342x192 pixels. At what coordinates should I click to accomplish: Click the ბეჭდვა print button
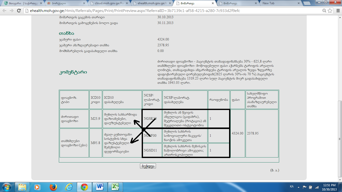pyautogui.click(x=148, y=166)
